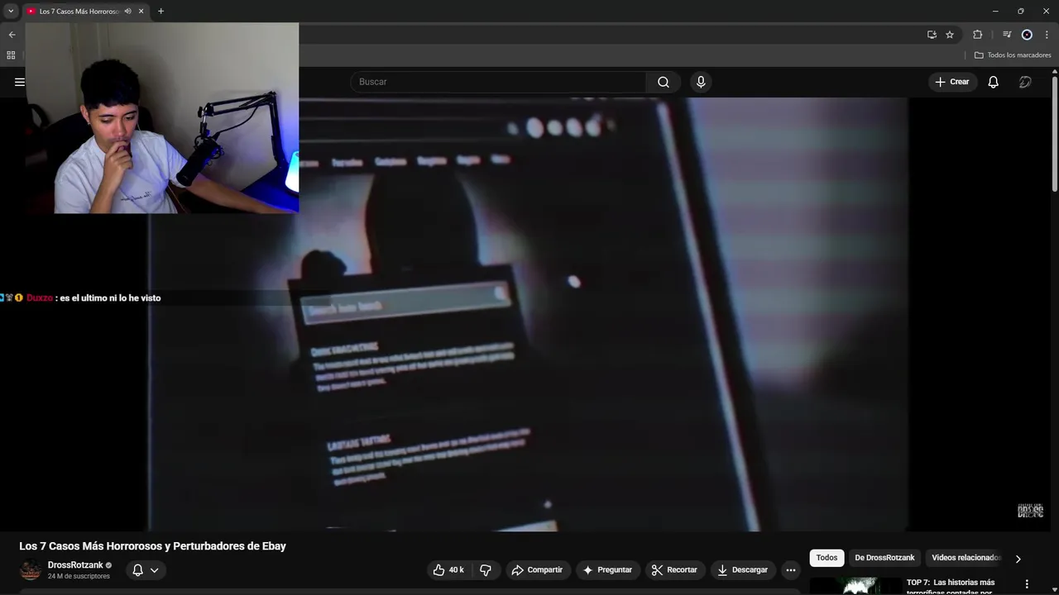Click the video title Los 7 Casos Más Horrorosos
This screenshot has height=595, width=1059.
153,546
